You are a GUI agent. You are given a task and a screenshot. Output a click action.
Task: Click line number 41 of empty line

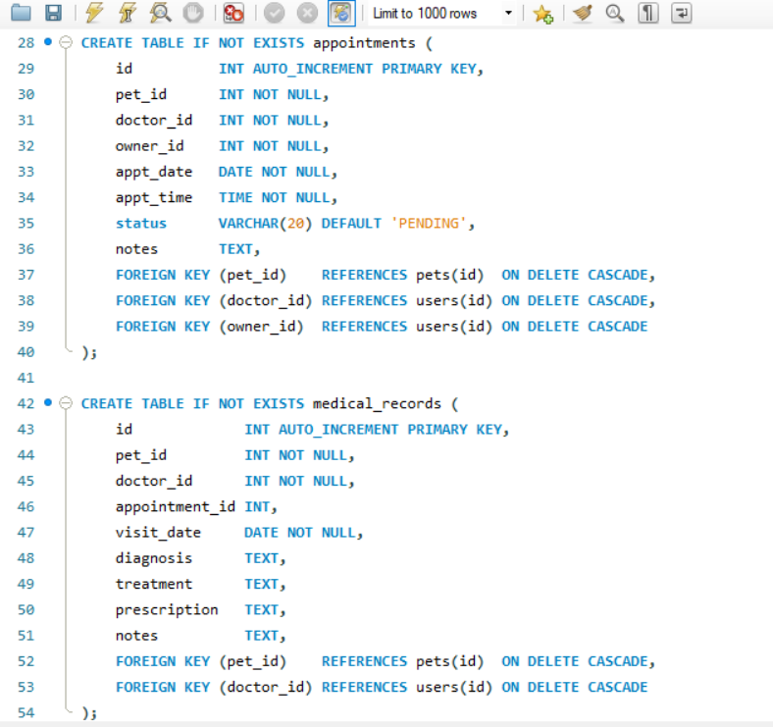pos(26,378)
